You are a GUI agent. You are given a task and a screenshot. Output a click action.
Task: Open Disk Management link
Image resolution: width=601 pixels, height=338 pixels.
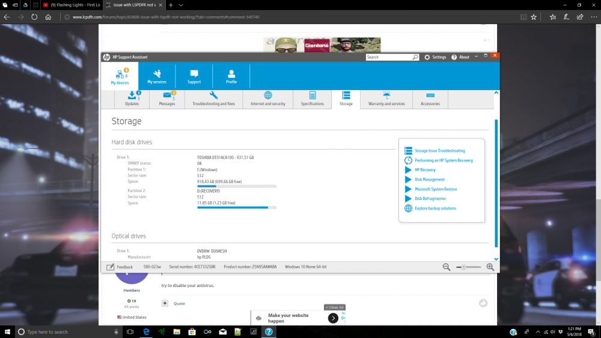coord(429,180)
